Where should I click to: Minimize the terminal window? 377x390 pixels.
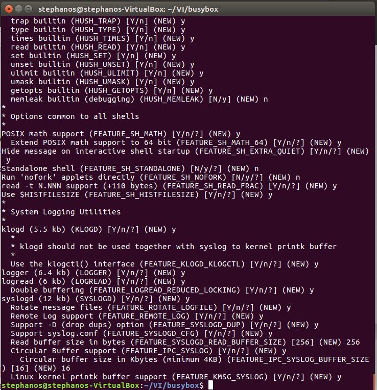click(x=17, y=8)
